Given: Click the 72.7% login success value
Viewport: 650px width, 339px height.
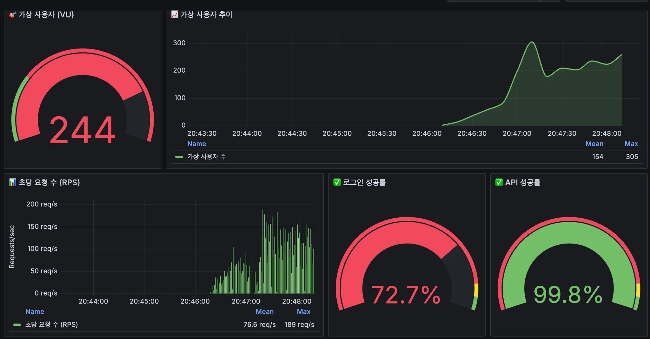Looking at the screenshot, I should pyautogui.click(x=406, y=295).
